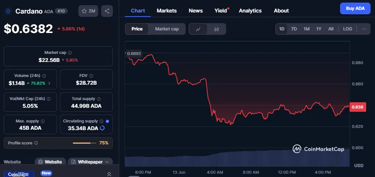Click the star watchlist button

pyautogui.click(x=88, y=11)
